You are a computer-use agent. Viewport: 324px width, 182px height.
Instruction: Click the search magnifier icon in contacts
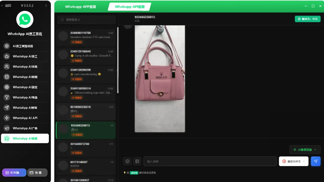click(x=62, y=20)
